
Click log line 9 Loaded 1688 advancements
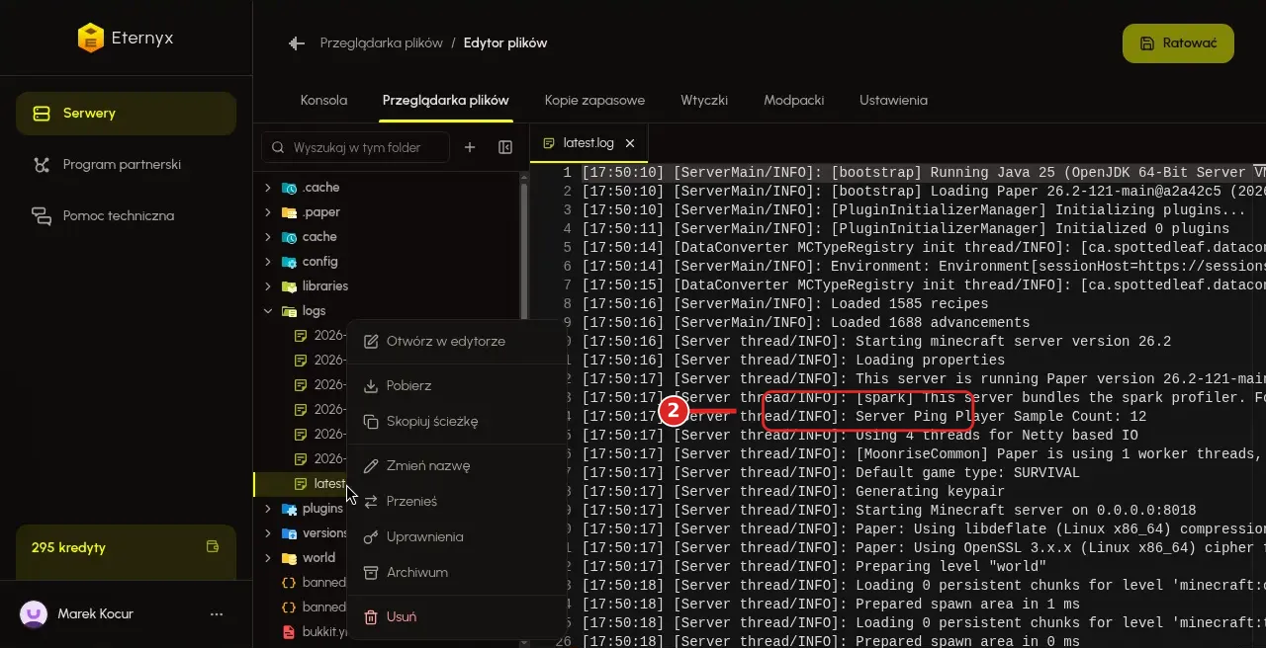pyautogui.click(x=806, y=322)
